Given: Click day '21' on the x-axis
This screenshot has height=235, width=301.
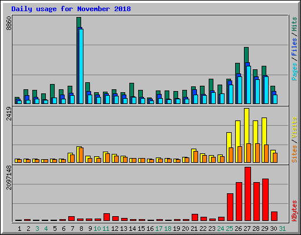Looking at the screenshot, I should [194, 229].
